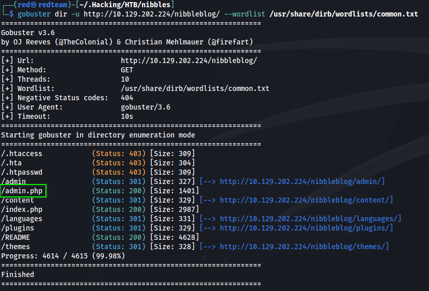Open the content redirect URL link
Image resolution: width=429 pixels, height=291 pixels.
coord(305,200)
